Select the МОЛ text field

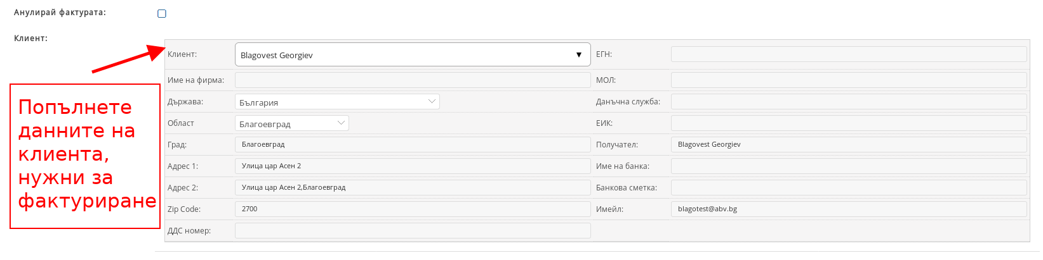[x=848, y=80]
